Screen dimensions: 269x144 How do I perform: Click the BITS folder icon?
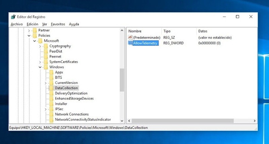(51, 78)
